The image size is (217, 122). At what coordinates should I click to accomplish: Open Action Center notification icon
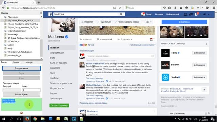[x=212, y=119]
